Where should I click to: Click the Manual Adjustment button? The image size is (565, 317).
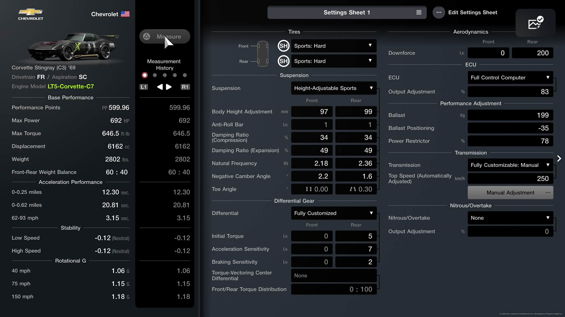tap(510, 193)
